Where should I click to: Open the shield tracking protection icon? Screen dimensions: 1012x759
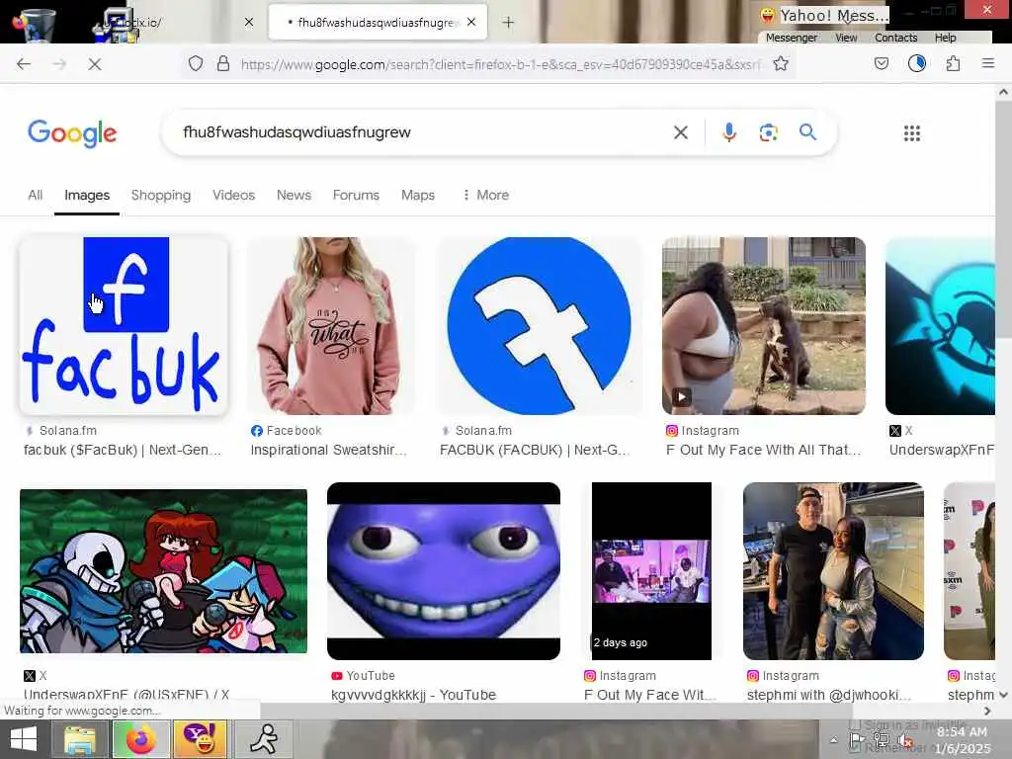click(x=196, y=63)
